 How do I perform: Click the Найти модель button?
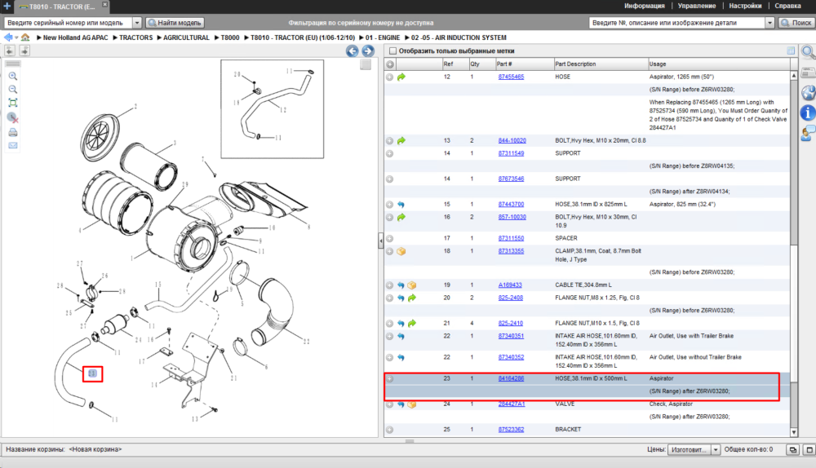[x=175, y=23]
